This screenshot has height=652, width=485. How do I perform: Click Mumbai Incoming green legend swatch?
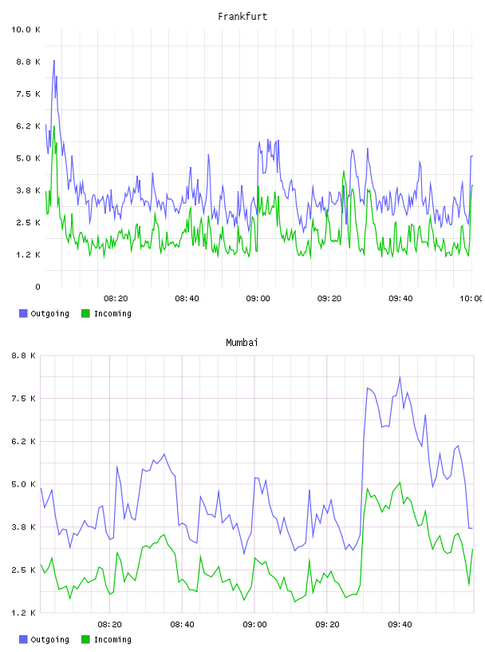[85, 639]
